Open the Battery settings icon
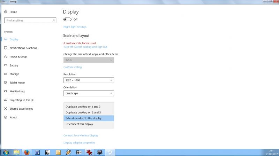279x156 pixels. pos(6,65)
